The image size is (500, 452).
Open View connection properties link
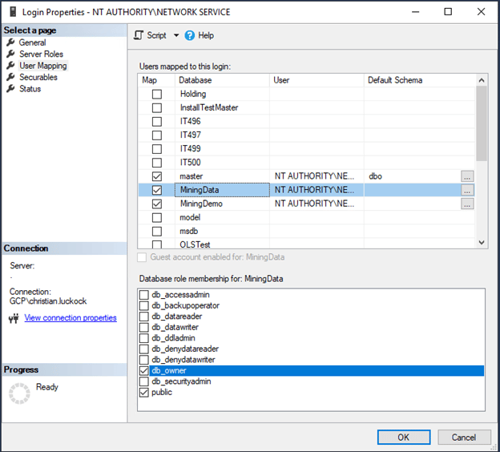71,318
